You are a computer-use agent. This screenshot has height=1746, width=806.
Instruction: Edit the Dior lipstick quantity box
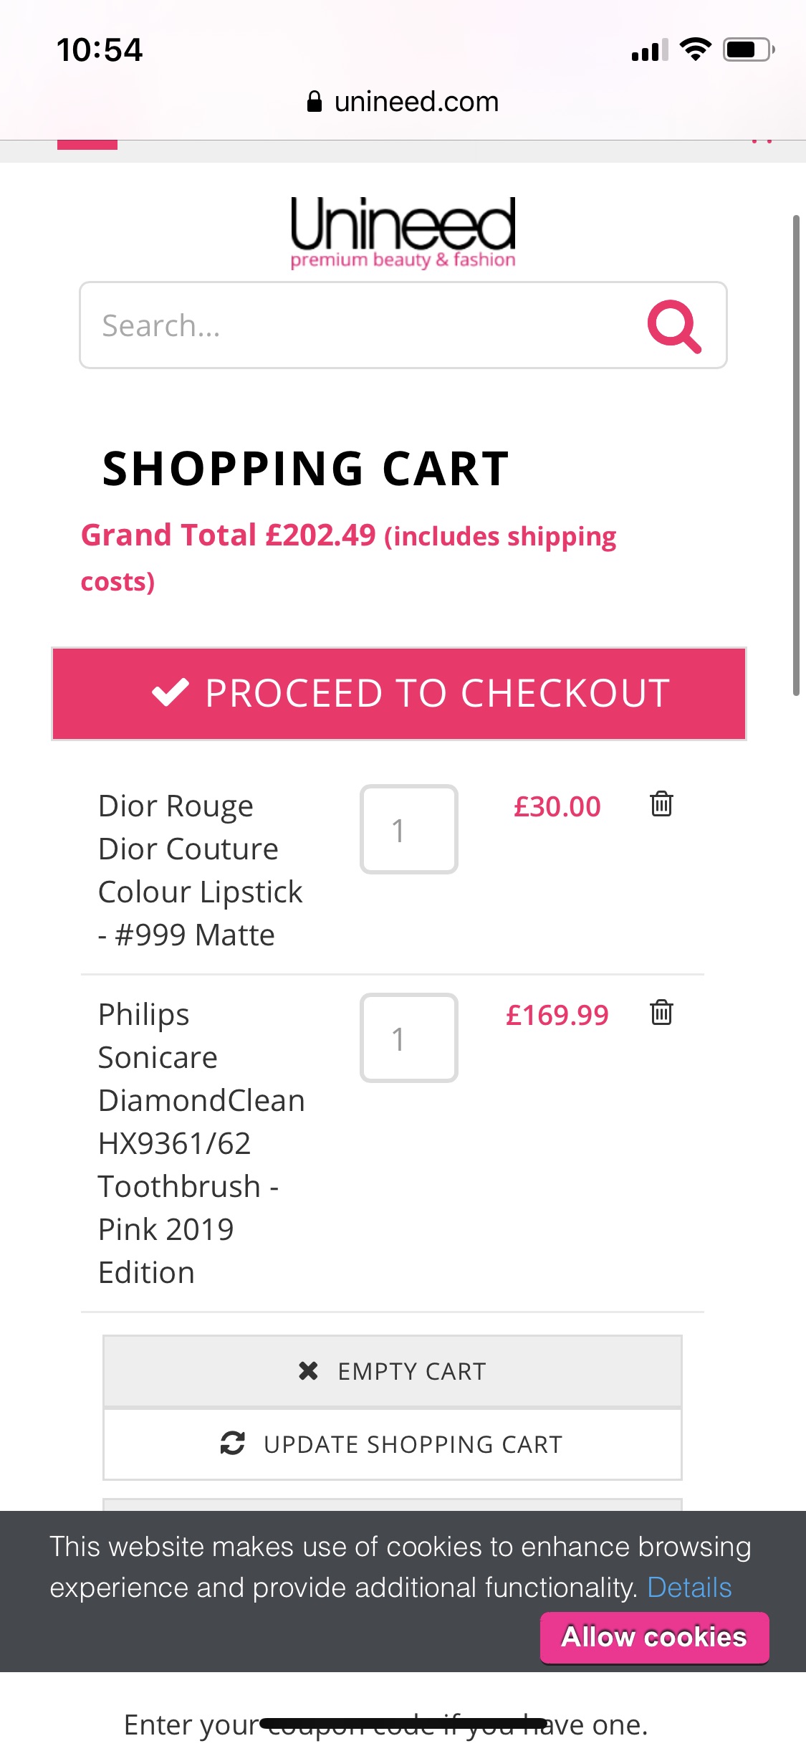(x=408, y=829)
